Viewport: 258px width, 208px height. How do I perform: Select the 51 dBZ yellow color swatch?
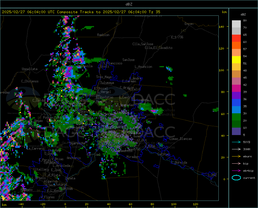(x=236, y=60)
